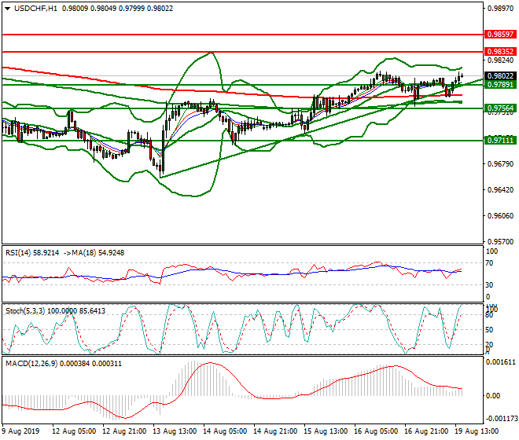Click the MACD 0.001611 scale value
This screenshot has width=519, height=440.
pos(500,362)
